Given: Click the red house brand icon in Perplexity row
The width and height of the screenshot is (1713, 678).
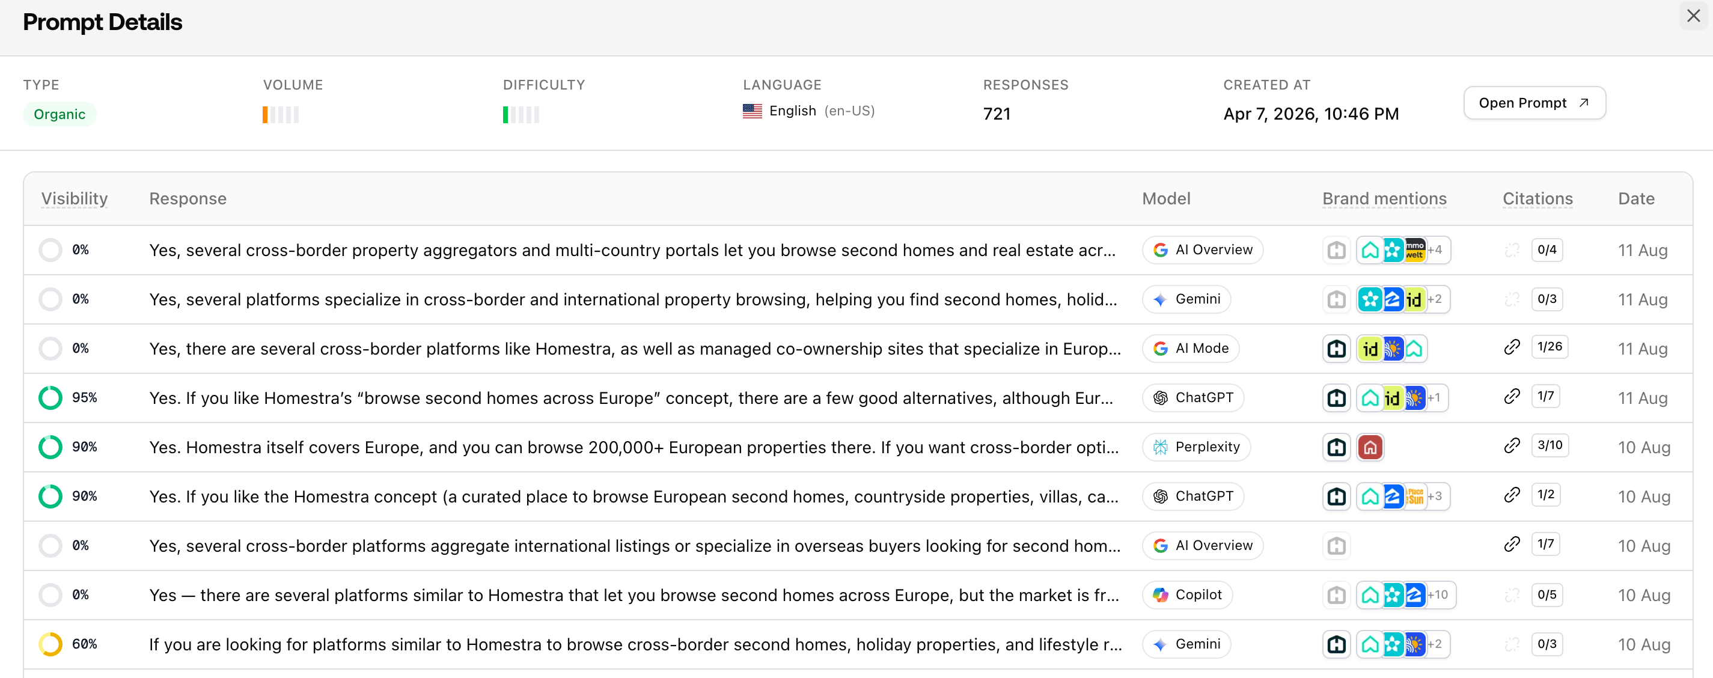Looking at the screenshot, I should (1370, 447).
